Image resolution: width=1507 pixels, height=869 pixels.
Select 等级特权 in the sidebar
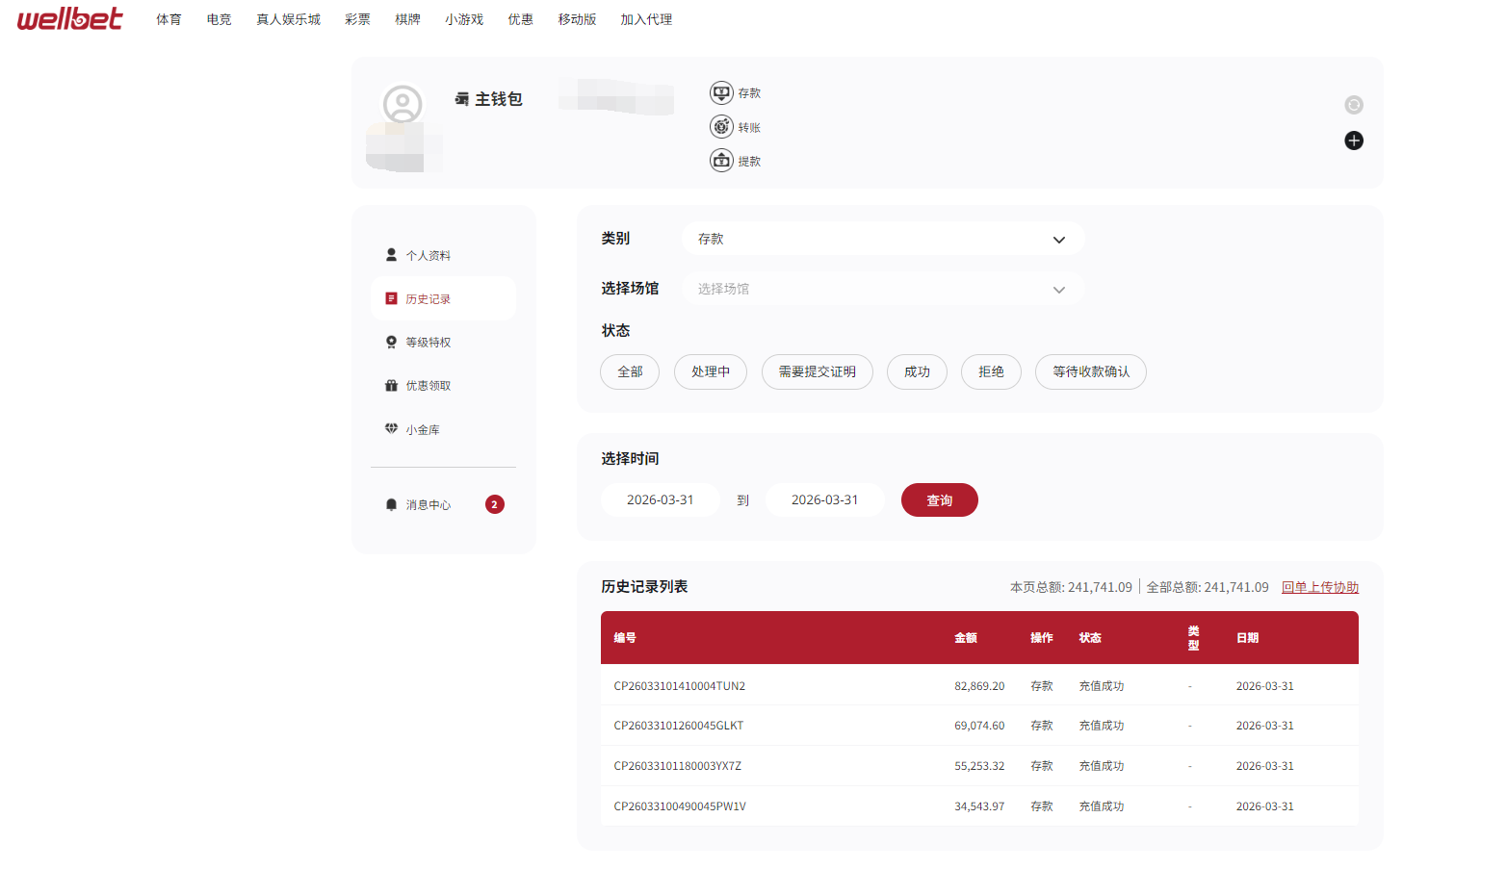point(429,342)
